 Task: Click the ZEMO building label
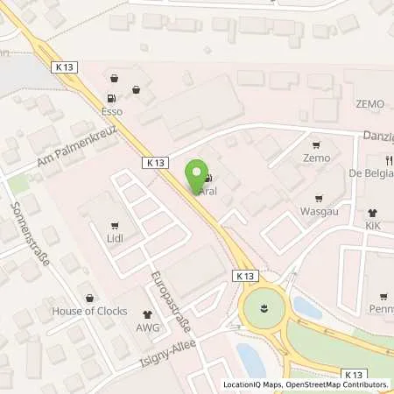click(370, 104)
